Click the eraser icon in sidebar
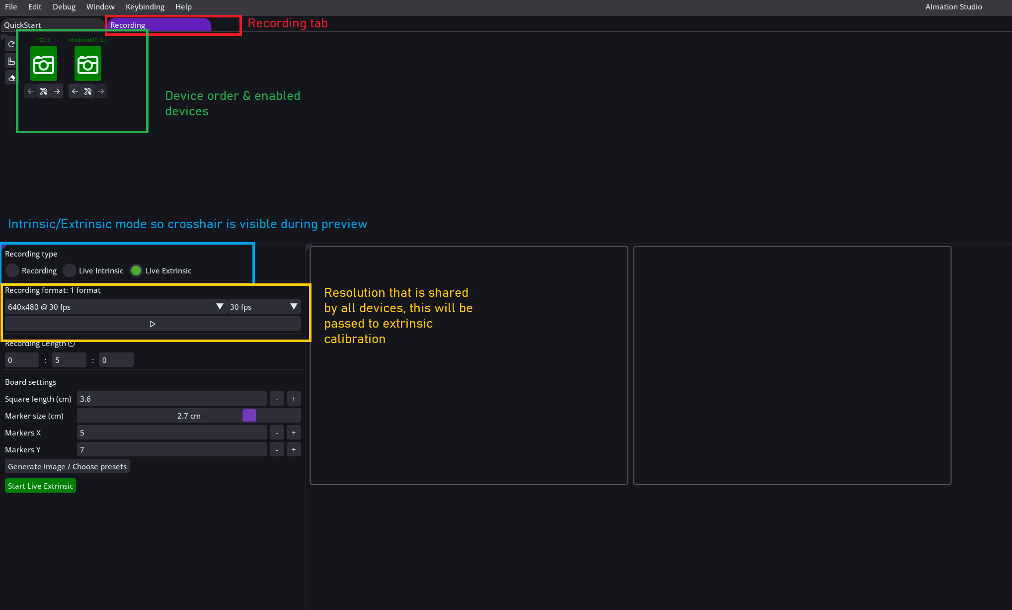 [11, 78]
